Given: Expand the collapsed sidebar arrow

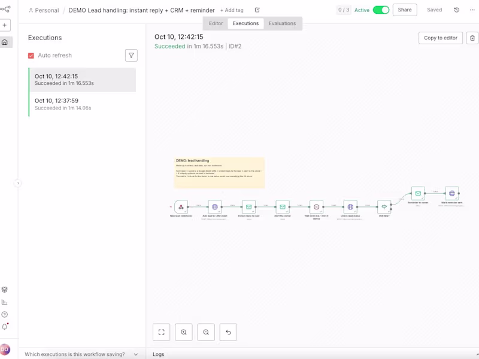Looking at the screenshot, I should click(18, 183).
